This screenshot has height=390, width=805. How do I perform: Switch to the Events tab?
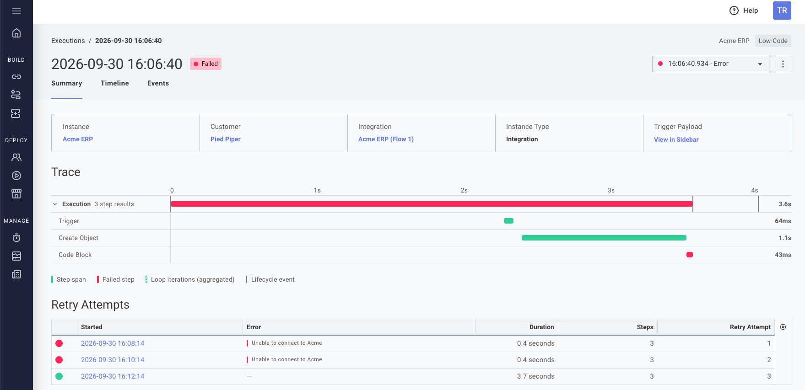pyautogui.click(x=158, y=83)
